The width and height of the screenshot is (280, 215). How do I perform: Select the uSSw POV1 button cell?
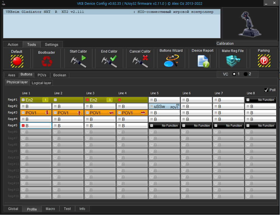click(164, 106)
